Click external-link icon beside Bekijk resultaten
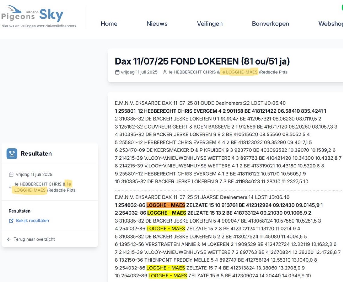The image size is (343, 282). pos(11,221)
